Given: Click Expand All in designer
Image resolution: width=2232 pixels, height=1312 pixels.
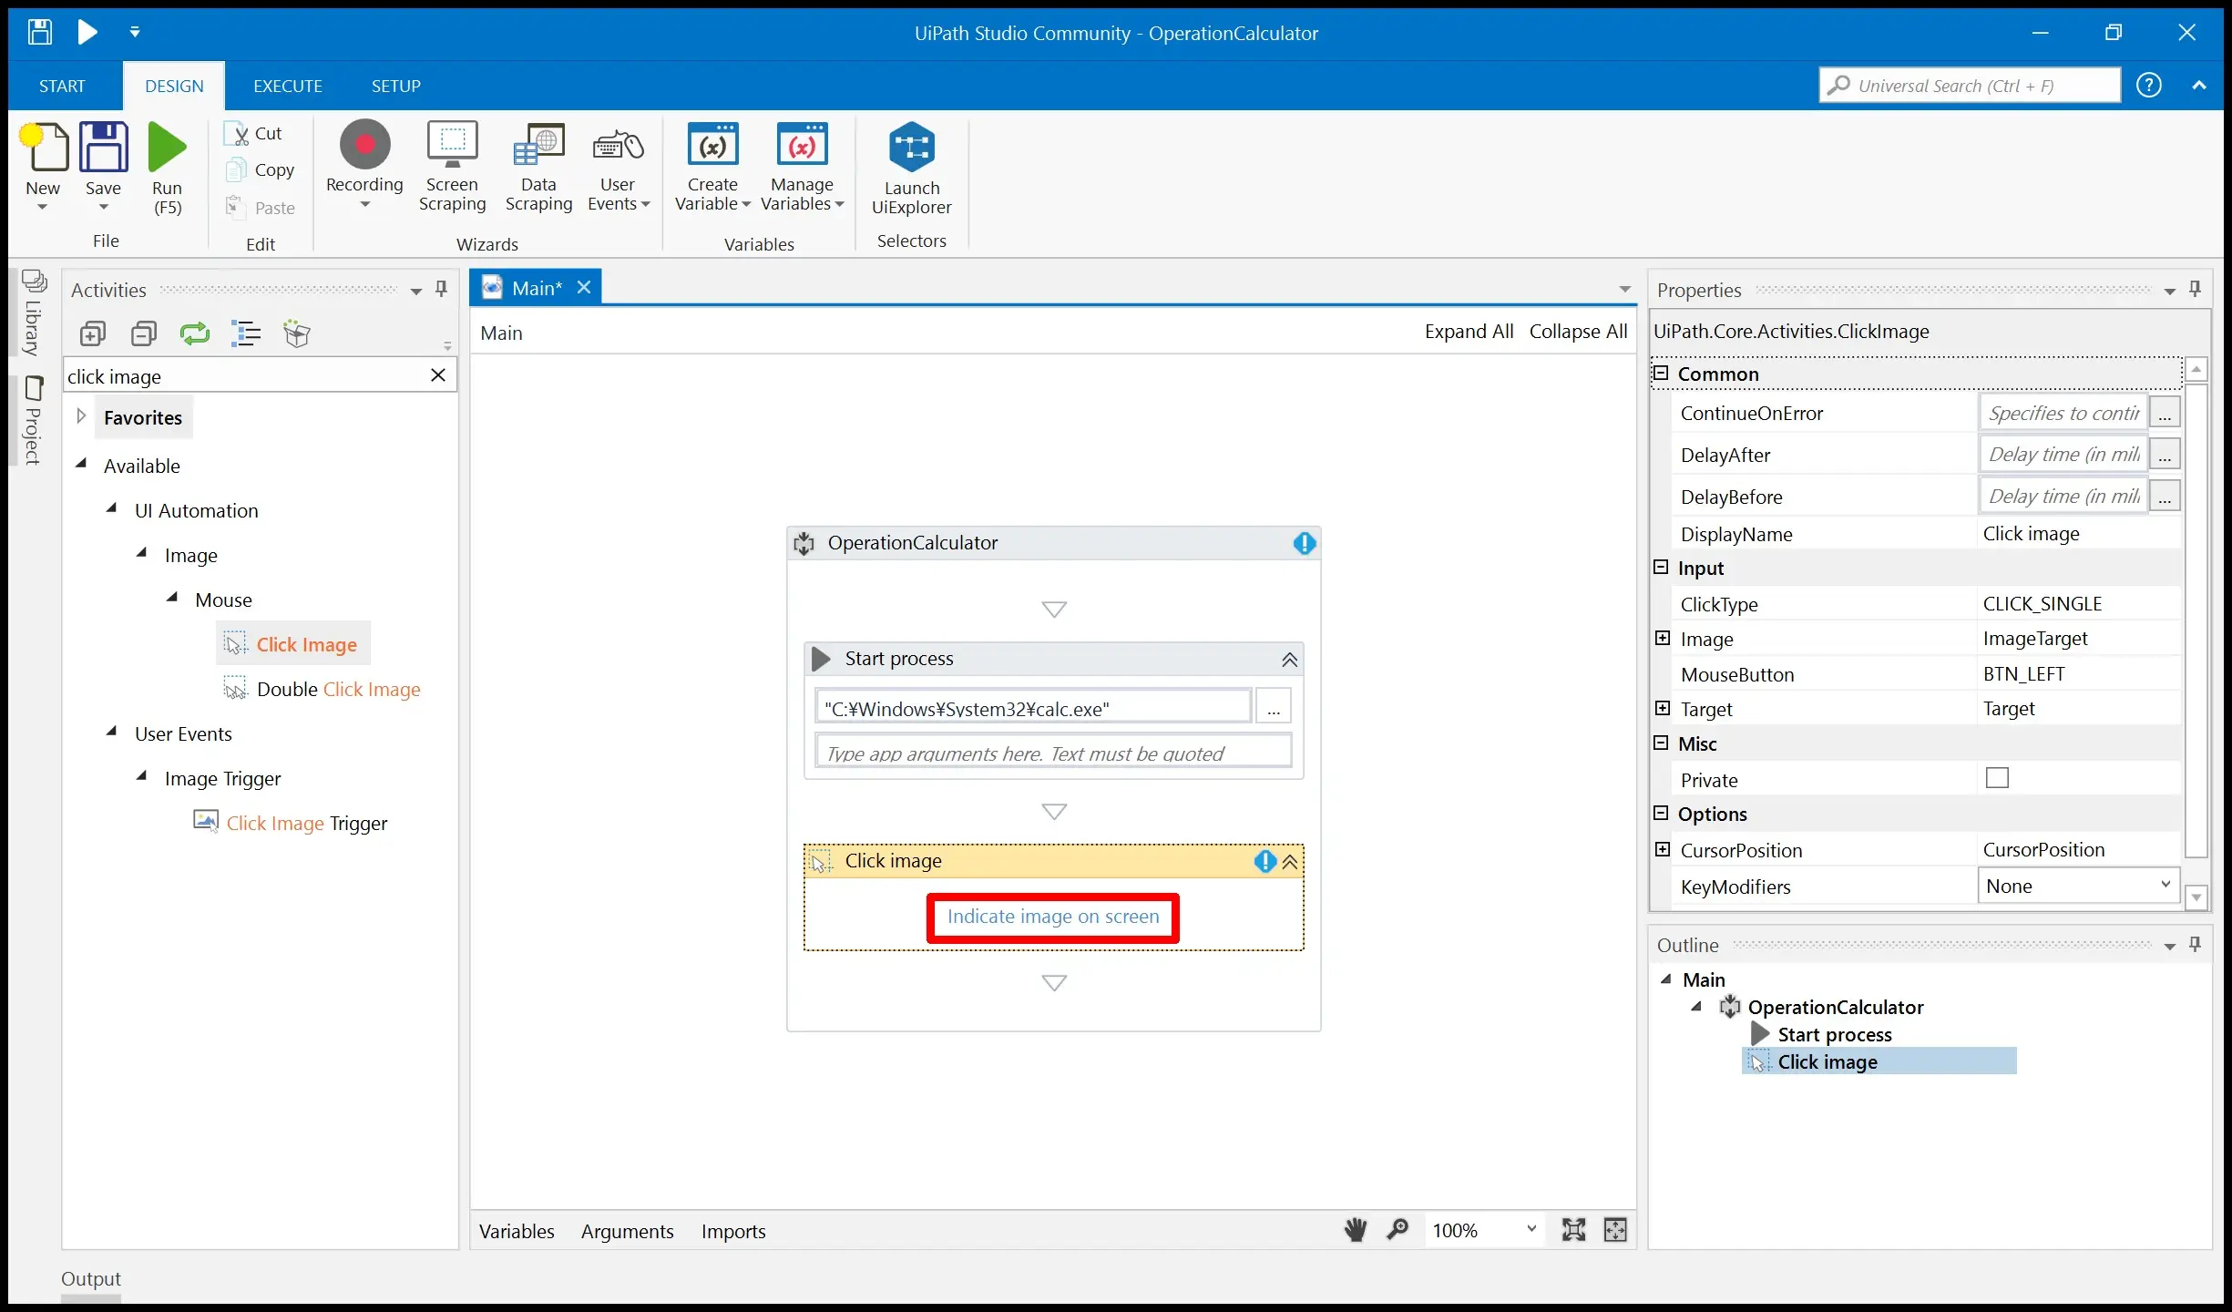Looking at the screenshot, I should [1469, 332].
